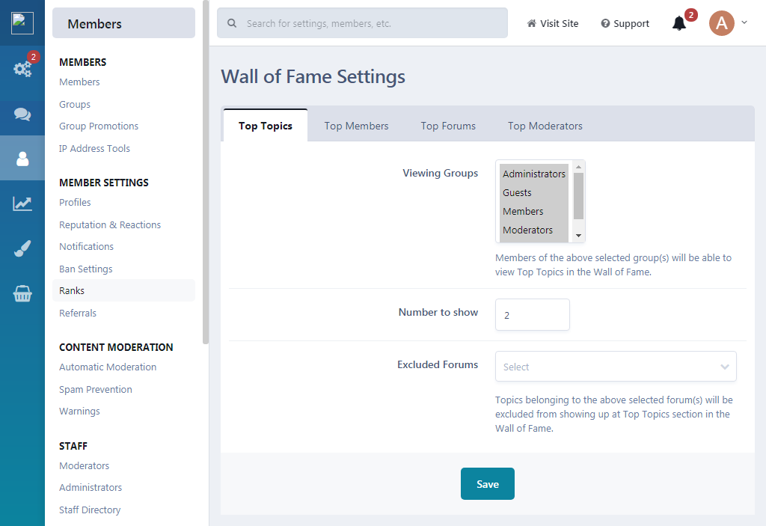Click the Viewing Groups list down arrow

coord(578,236)
